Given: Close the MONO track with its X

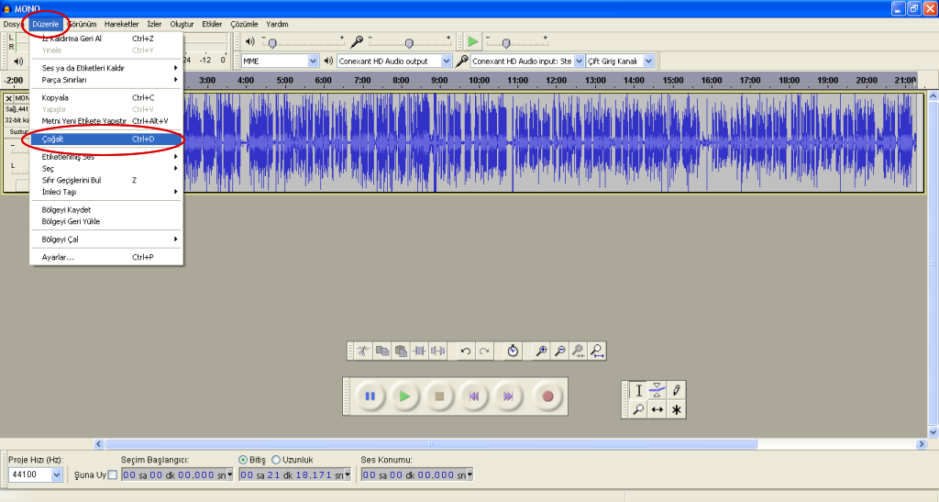Looking at the screenshot, I should coord(8,98).
